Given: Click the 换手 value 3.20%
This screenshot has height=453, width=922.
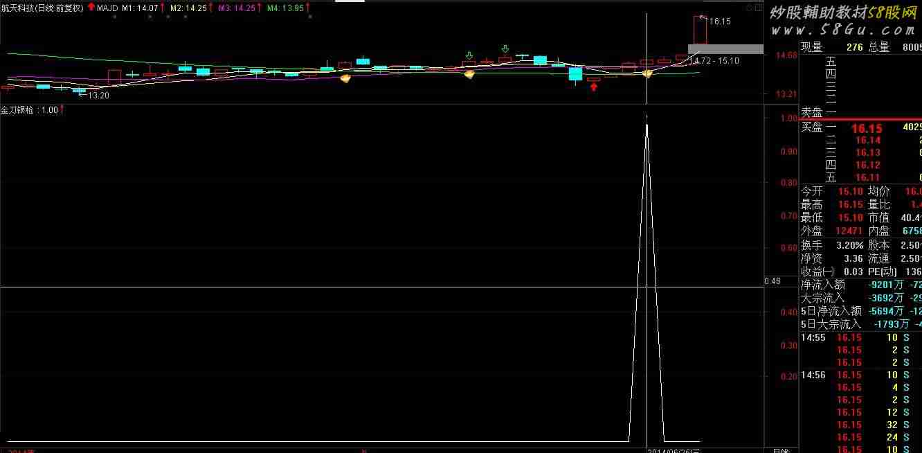Looking at the screenshot, I should 850,246.
